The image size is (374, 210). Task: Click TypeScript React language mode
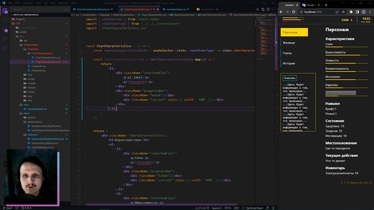coord(254,208)
